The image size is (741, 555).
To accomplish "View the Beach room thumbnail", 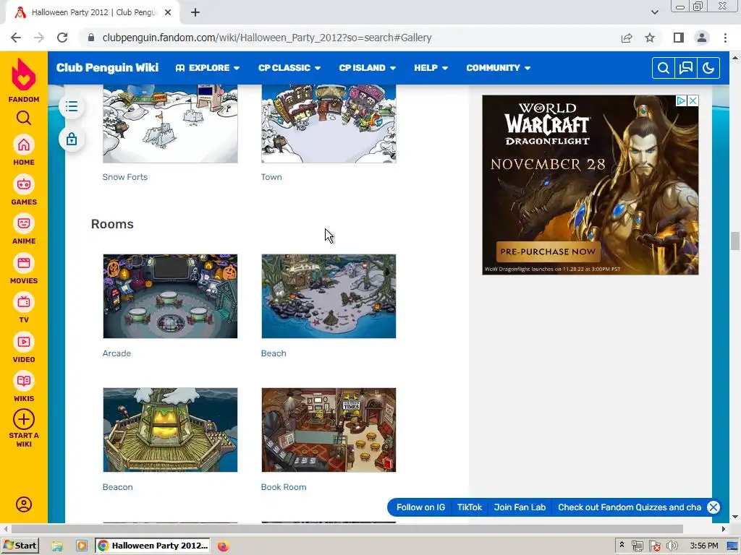I will 329,296.
